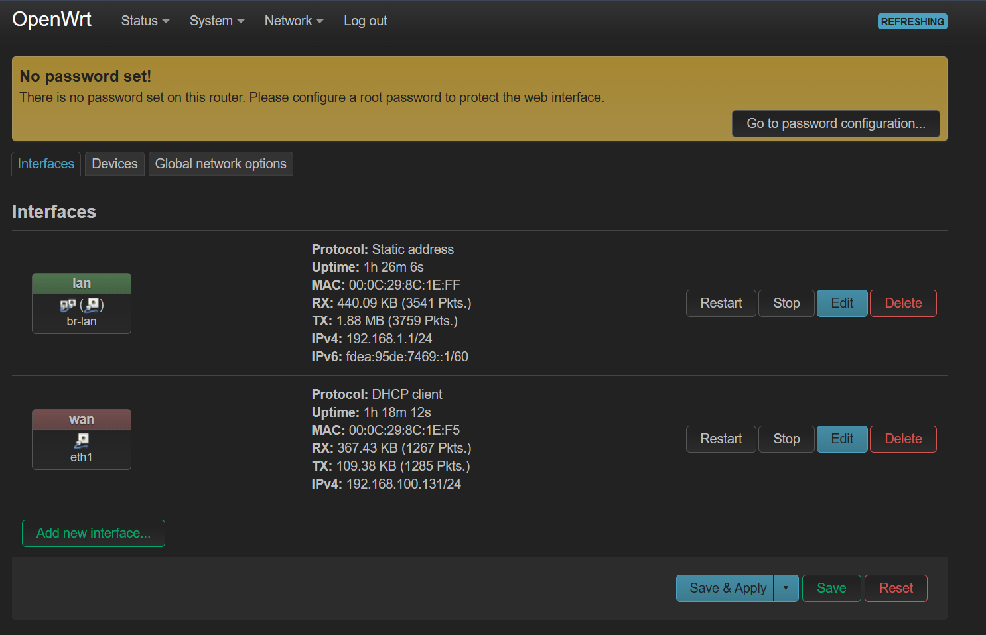Edit the lan interface
Viewport: 986px width, 635px height.
click(x=842, y=303)
